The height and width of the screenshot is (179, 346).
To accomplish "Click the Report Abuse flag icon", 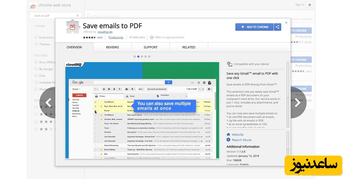I will (x=228, y=140).
